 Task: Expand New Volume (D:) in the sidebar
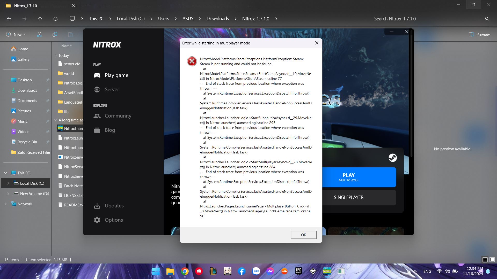click(8, 193)
